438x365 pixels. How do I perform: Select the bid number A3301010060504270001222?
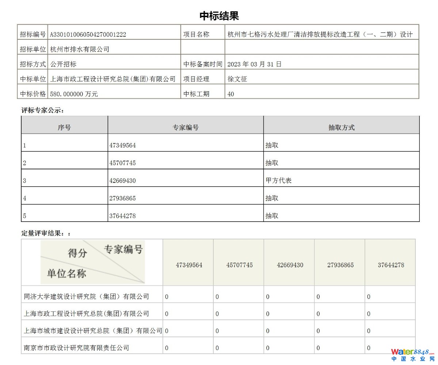point(88,35)
